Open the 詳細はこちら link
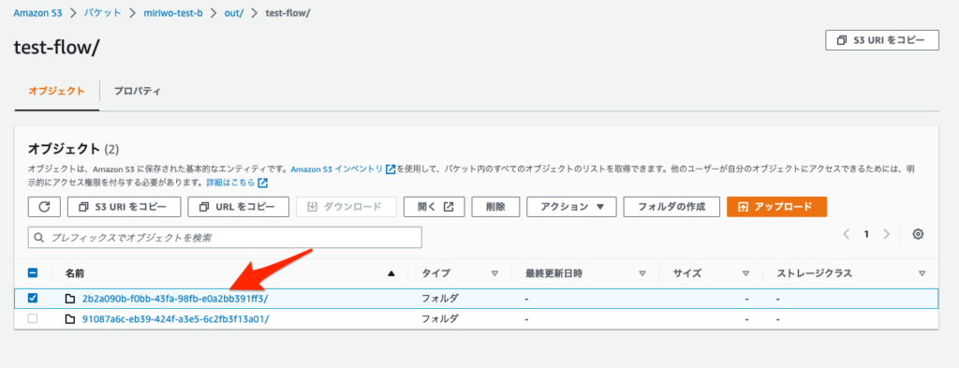Screen dimensions: 959x368 pyautogui.click(x=230, y=183)
